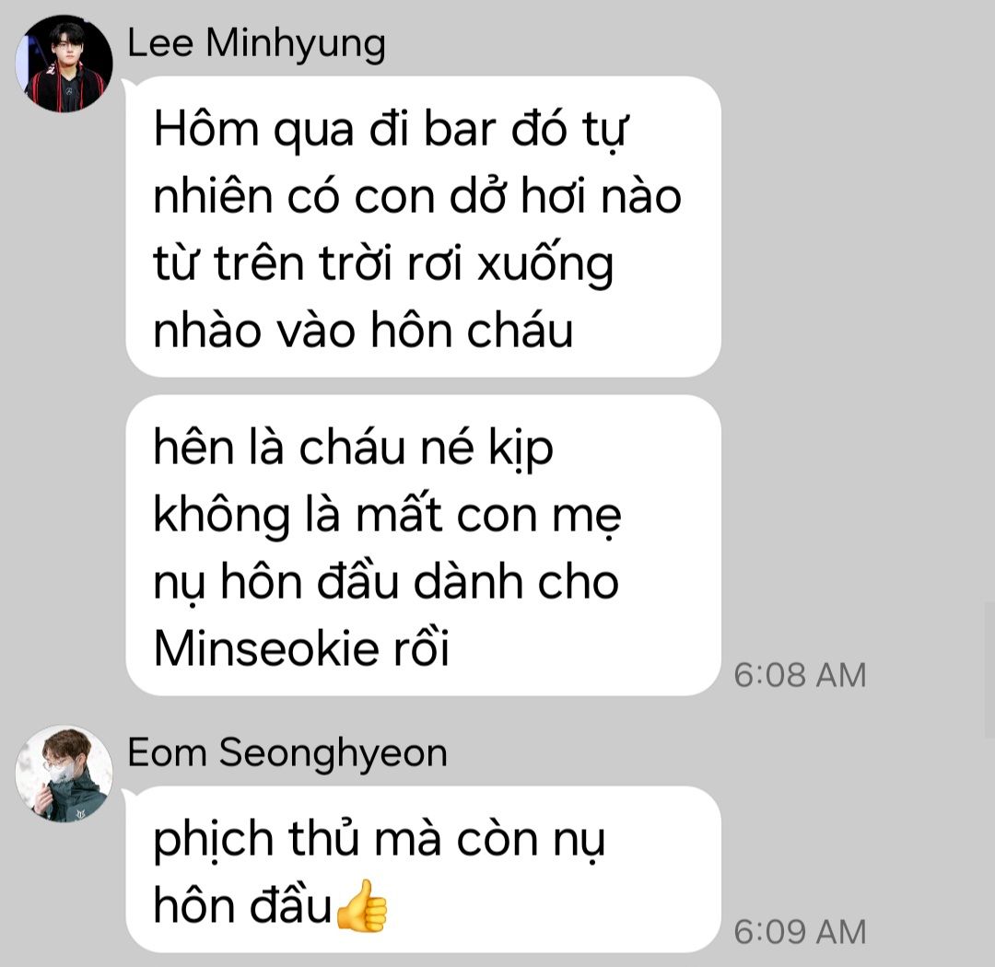The width and height of the screenshot is (995, 967).
Task: Click the word "bar" in the first message
Action: 460,130
